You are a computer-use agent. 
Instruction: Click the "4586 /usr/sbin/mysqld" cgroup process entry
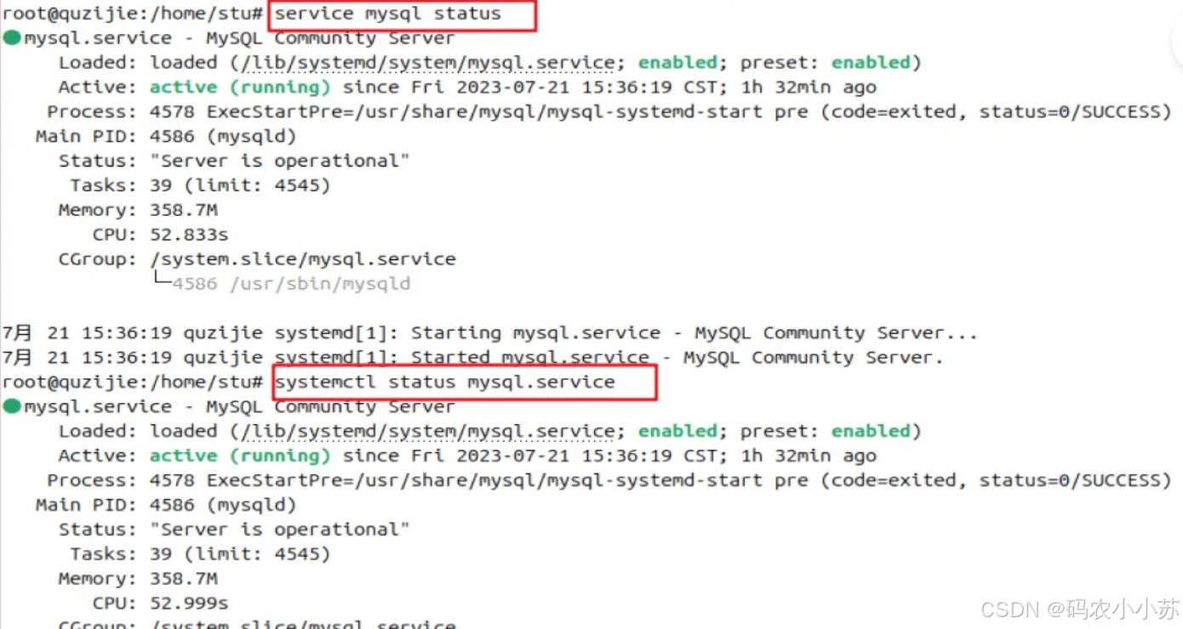tap(291, 284)
